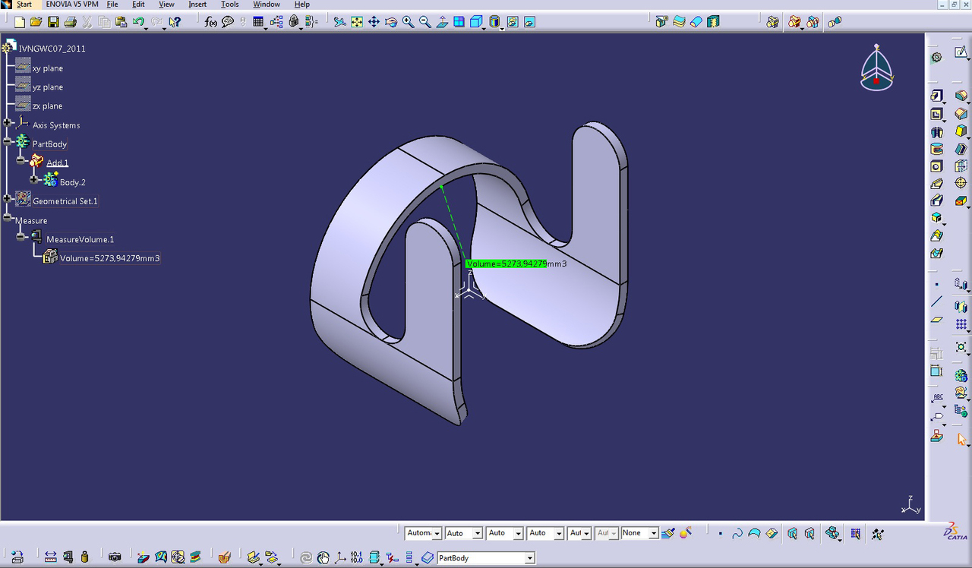Select the Edge Fillet tool

click(x=961, y=96)
